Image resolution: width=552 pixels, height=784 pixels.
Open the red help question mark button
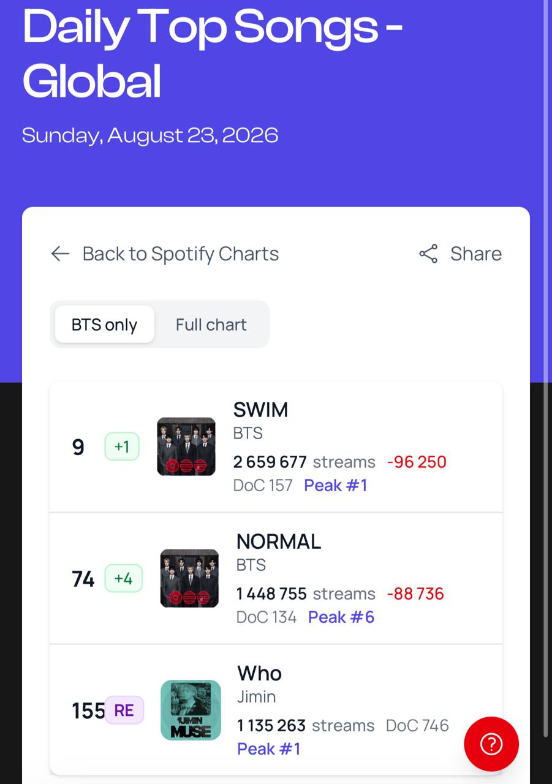[491, 744]
